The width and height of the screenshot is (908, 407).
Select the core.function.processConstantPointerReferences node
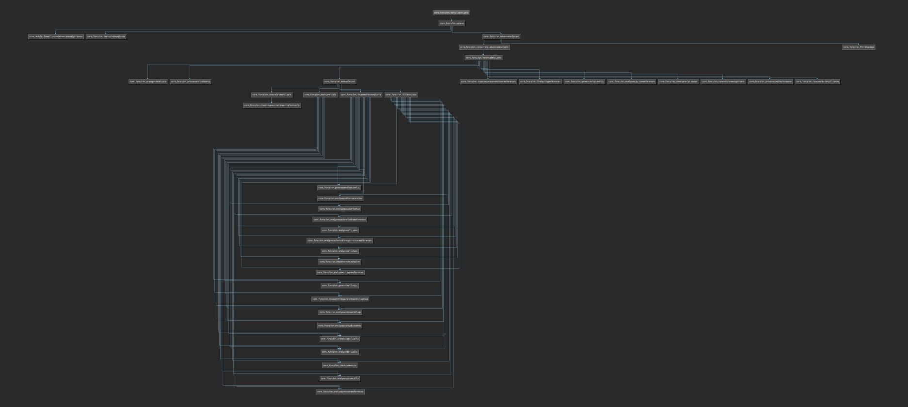click(x=488, y=81)
